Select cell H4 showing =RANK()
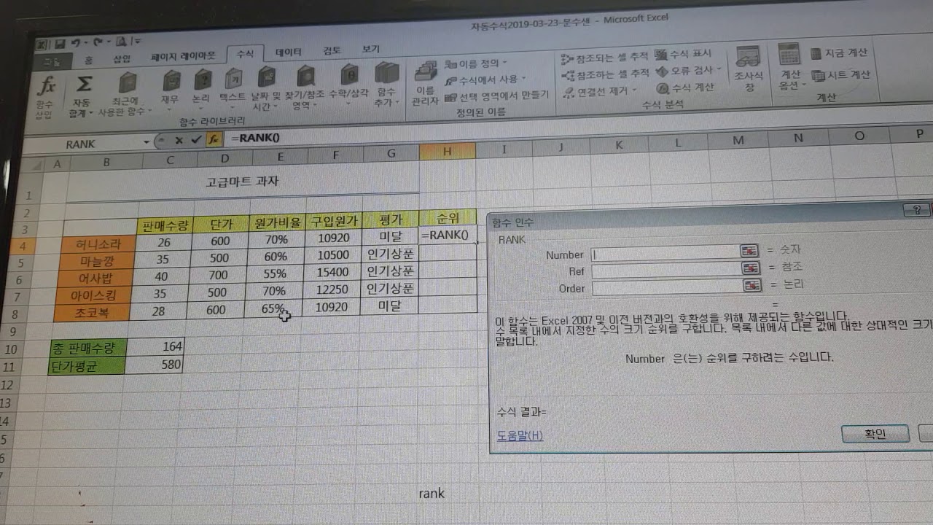The height and width of the screenshot is (525, 933). 448,235
